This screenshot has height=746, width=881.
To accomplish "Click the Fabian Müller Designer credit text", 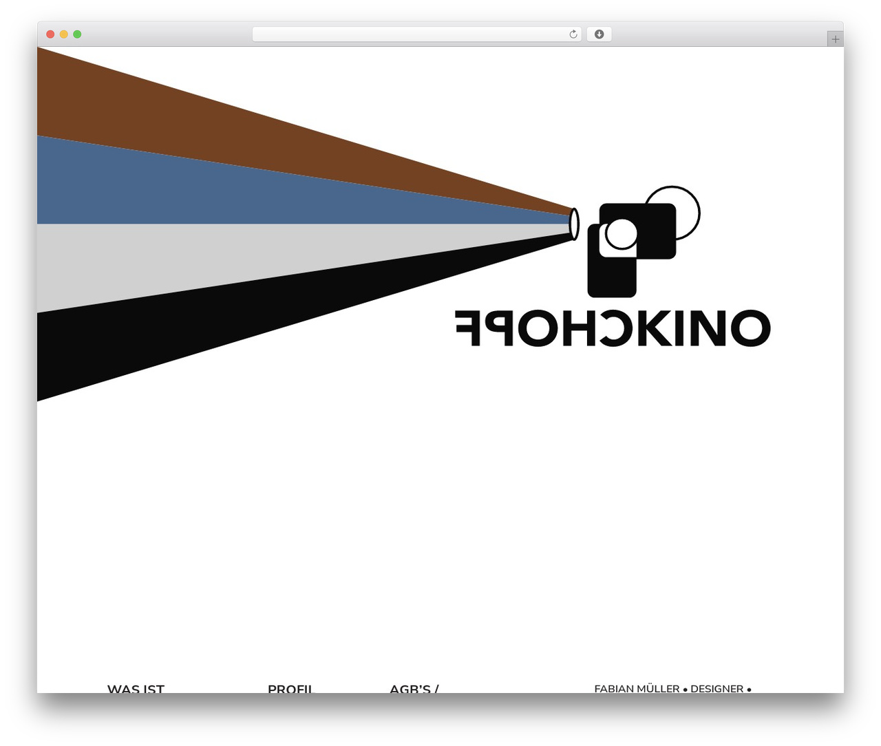I will pos(672,688).
